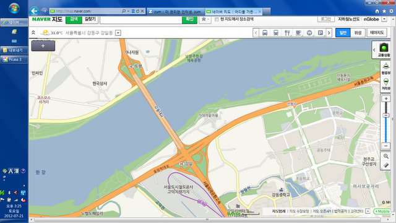This screenshot has width=396, height=223.
Task: Show restaurants with the fork-and-spoon icon
Action: [x=287, y=33]
